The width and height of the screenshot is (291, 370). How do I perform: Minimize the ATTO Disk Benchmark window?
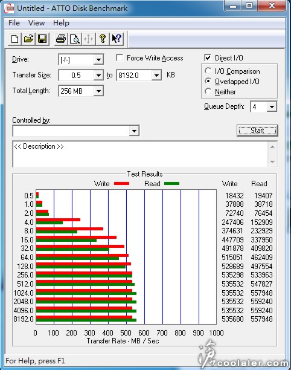tap(233, 5)
